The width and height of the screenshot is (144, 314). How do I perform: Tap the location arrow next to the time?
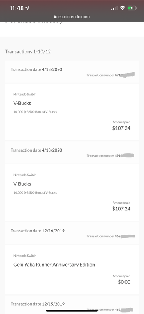tap(27, 8)
